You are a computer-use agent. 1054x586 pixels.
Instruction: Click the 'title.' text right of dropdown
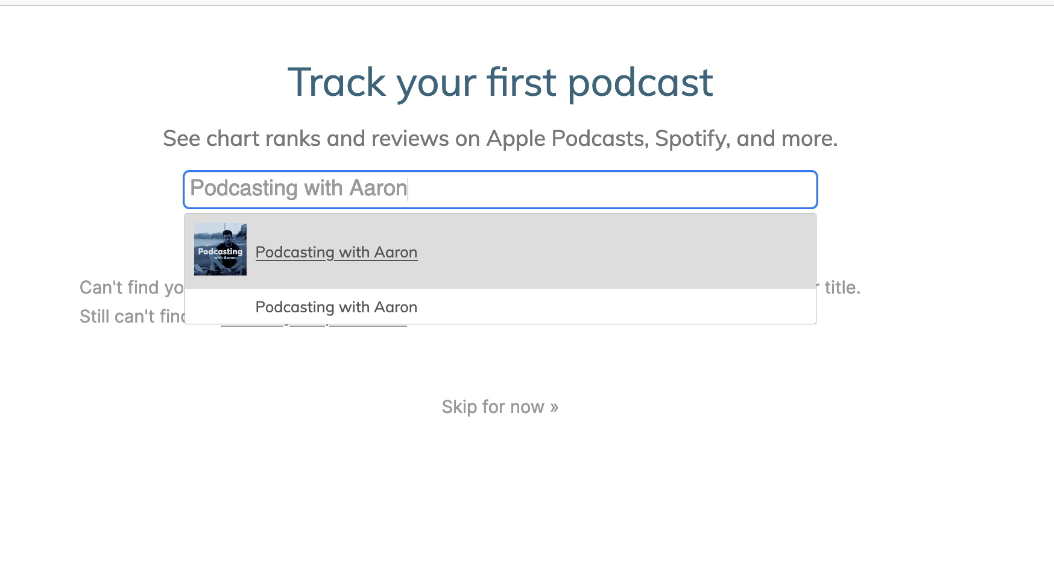pos(842,288)
